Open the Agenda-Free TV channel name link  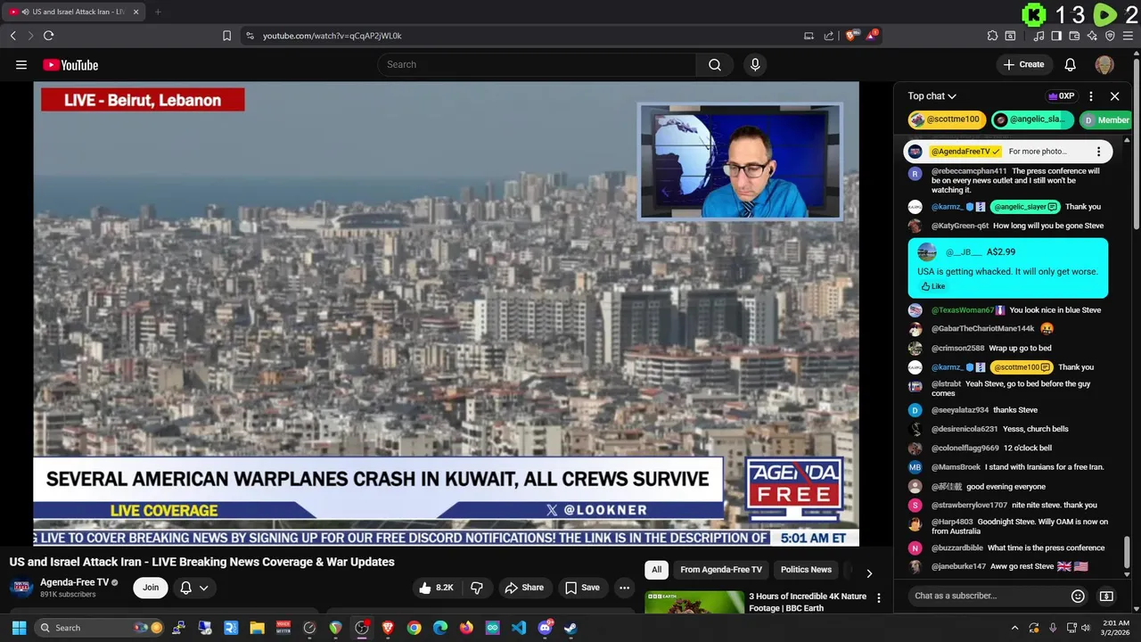point(74,582)
